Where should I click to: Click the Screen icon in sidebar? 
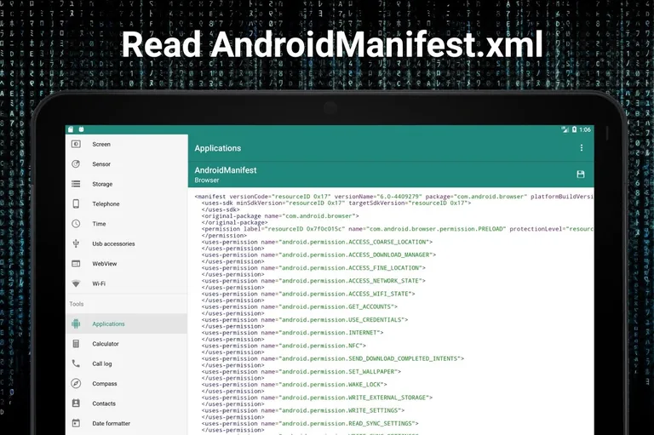(76, 144)
